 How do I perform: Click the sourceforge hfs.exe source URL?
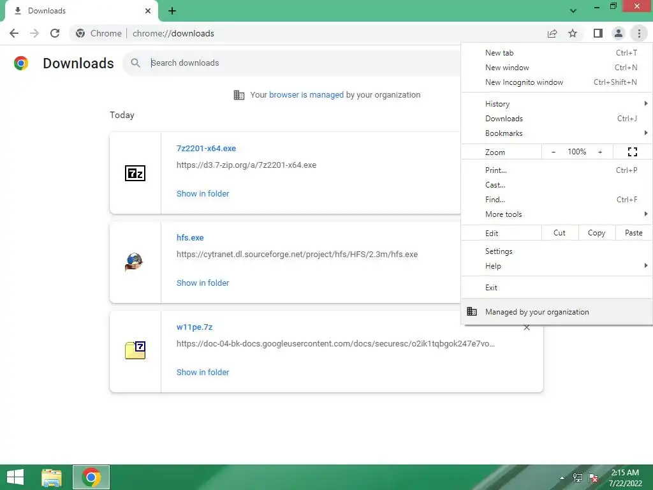(297, 254)
